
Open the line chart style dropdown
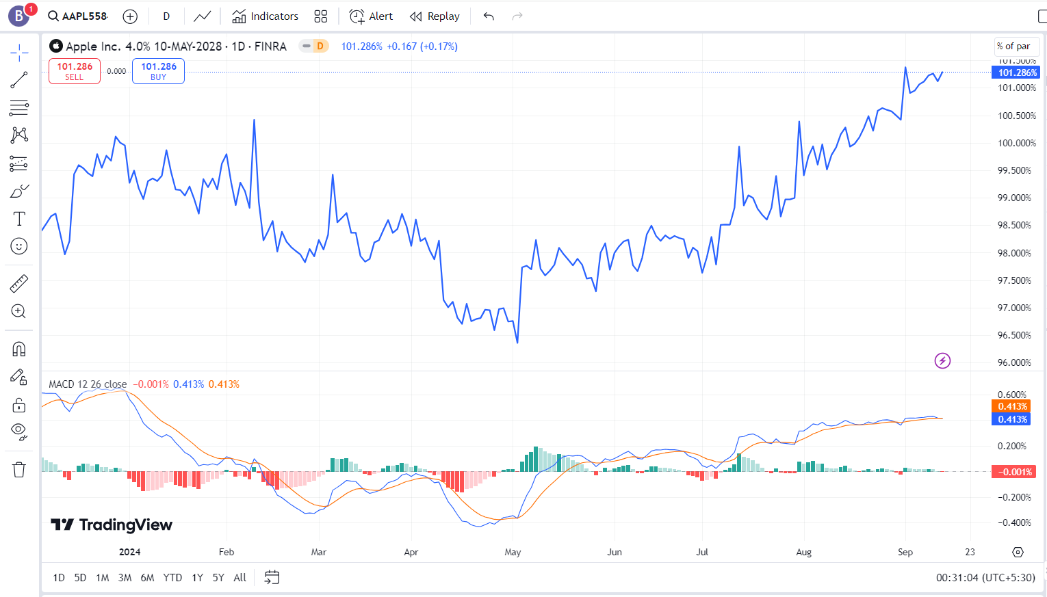pos(202,16)
